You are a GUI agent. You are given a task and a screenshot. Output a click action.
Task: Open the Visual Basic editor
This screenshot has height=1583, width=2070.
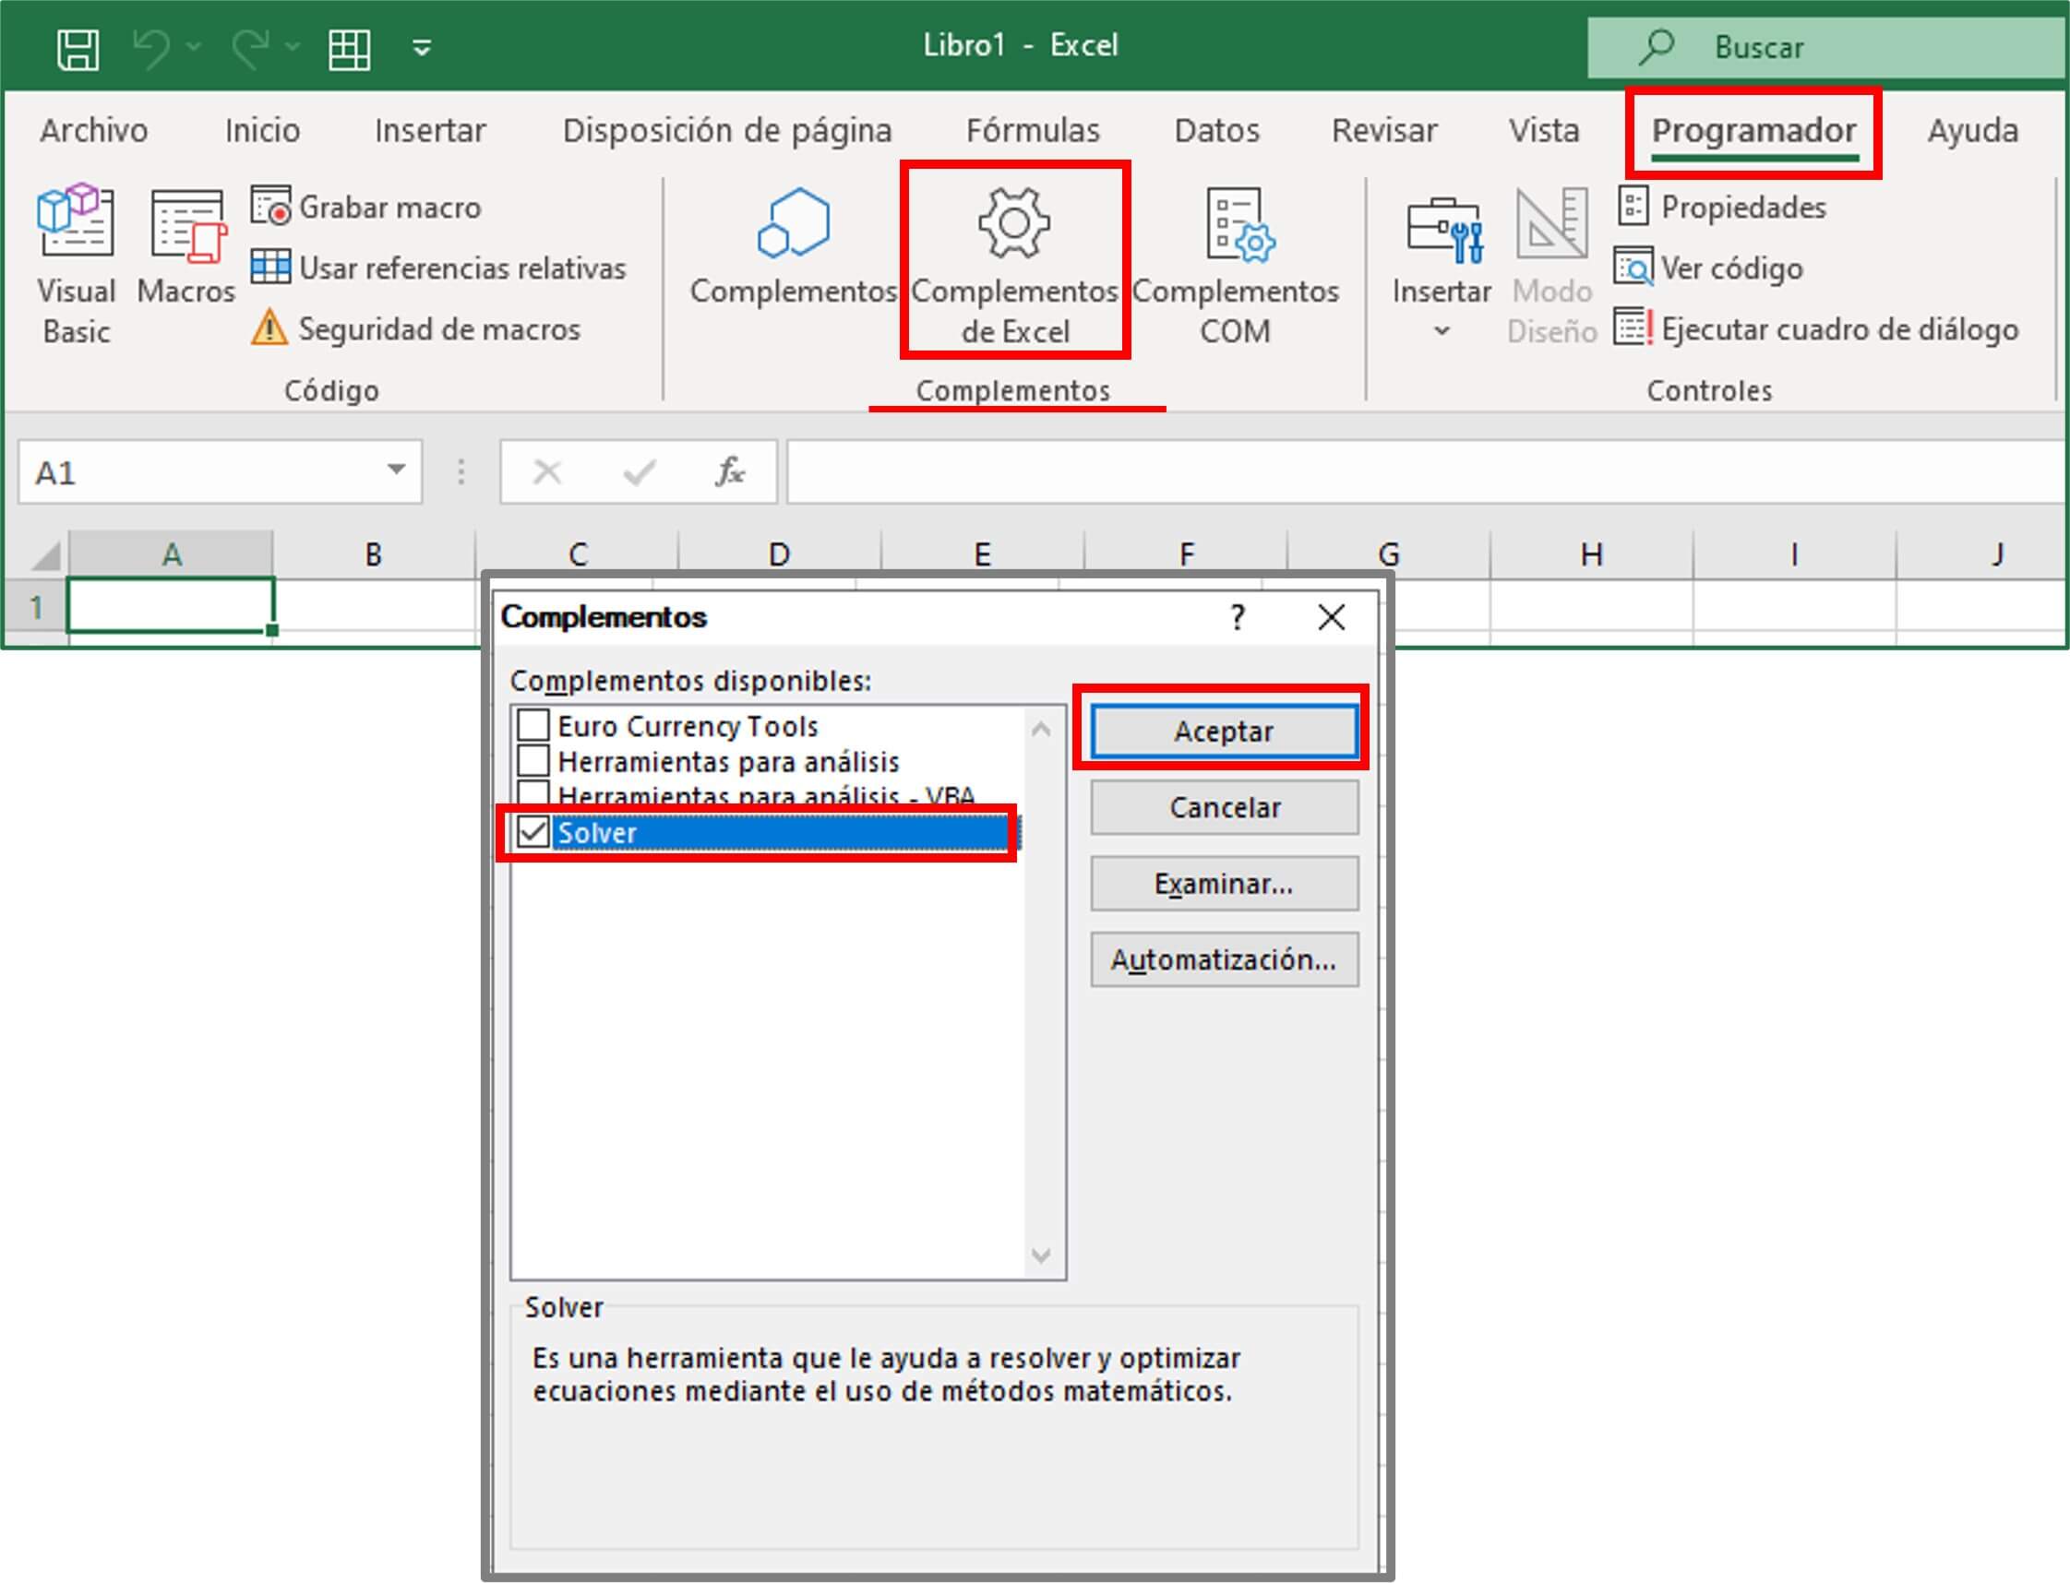(x=76, y=264)
